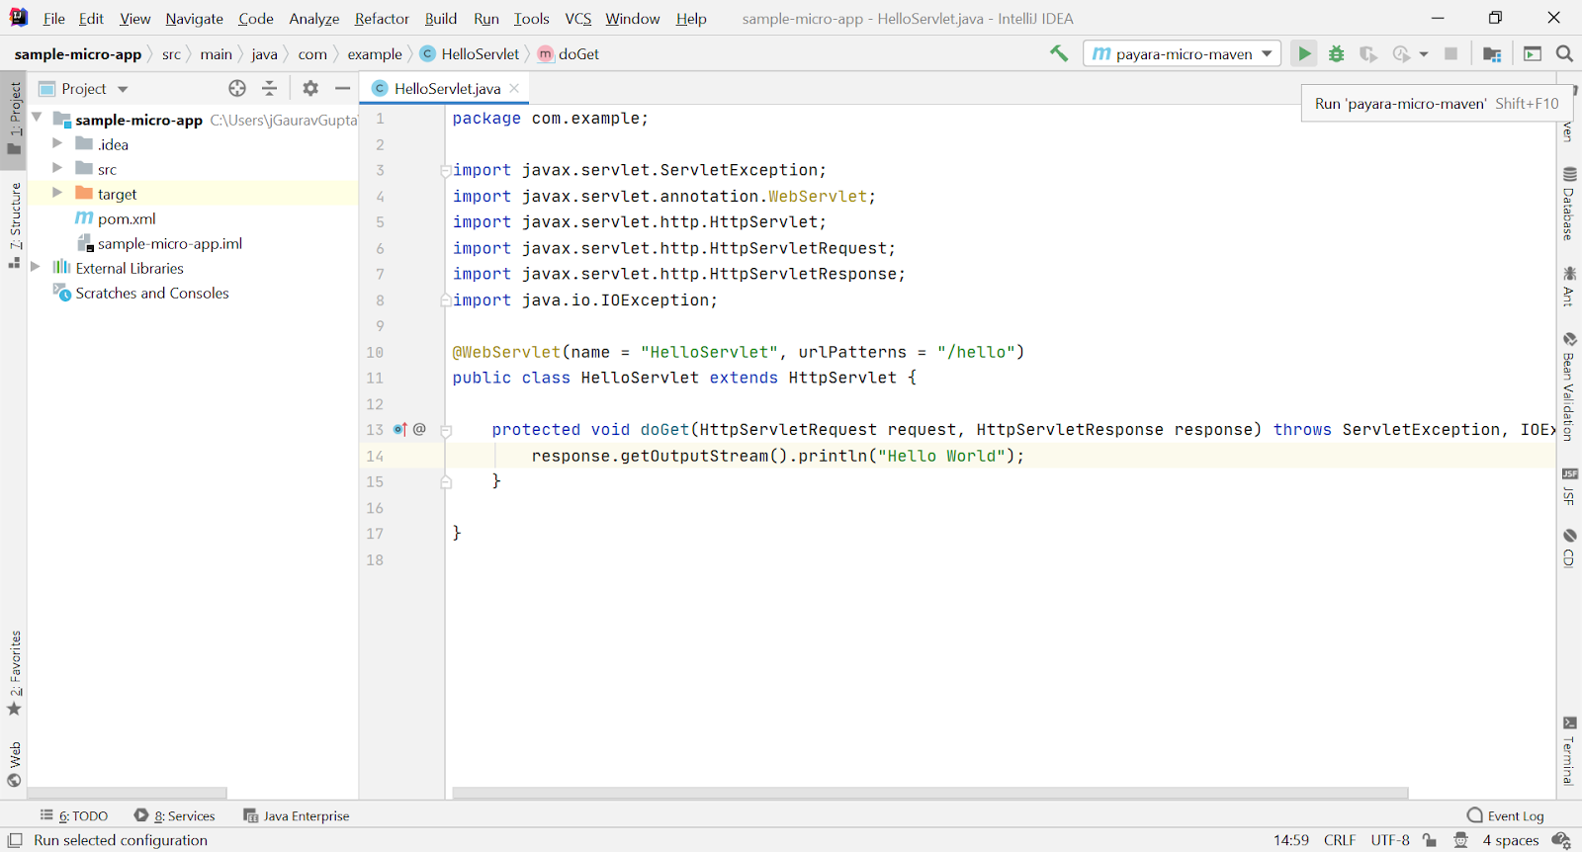Open CDI side panel
This screenshot has width=1582, height=852.
[x=1569, y=548]
